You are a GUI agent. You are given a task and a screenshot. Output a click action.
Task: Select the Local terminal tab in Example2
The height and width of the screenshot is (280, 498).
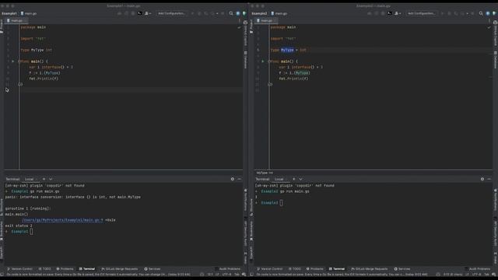click(x=281, y=179)
